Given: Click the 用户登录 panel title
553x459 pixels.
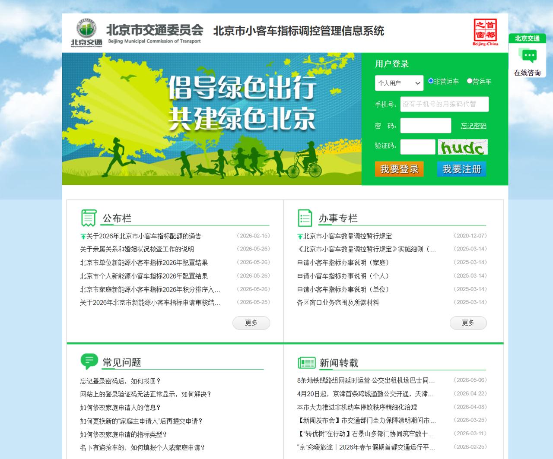Looking at the screenshot, I should click(x=392, y=64).
